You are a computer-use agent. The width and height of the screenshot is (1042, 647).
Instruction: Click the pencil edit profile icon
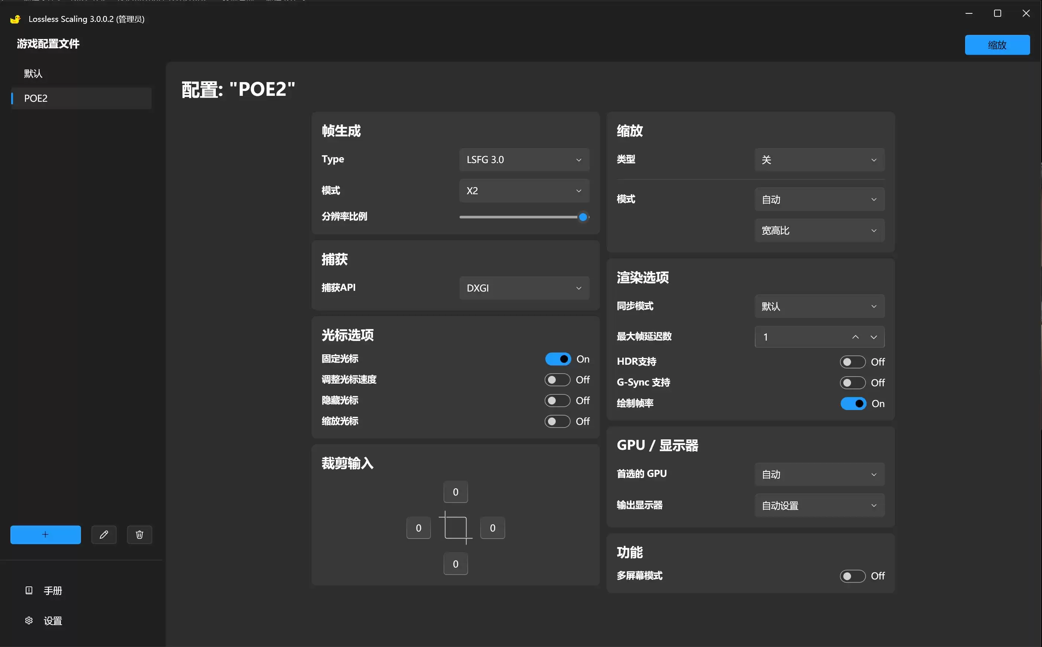coord(104,534)
